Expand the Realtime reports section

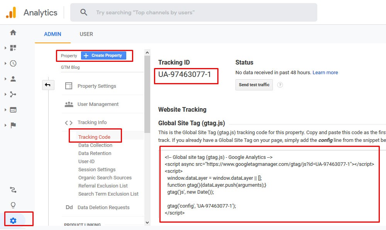pos(5,63)
